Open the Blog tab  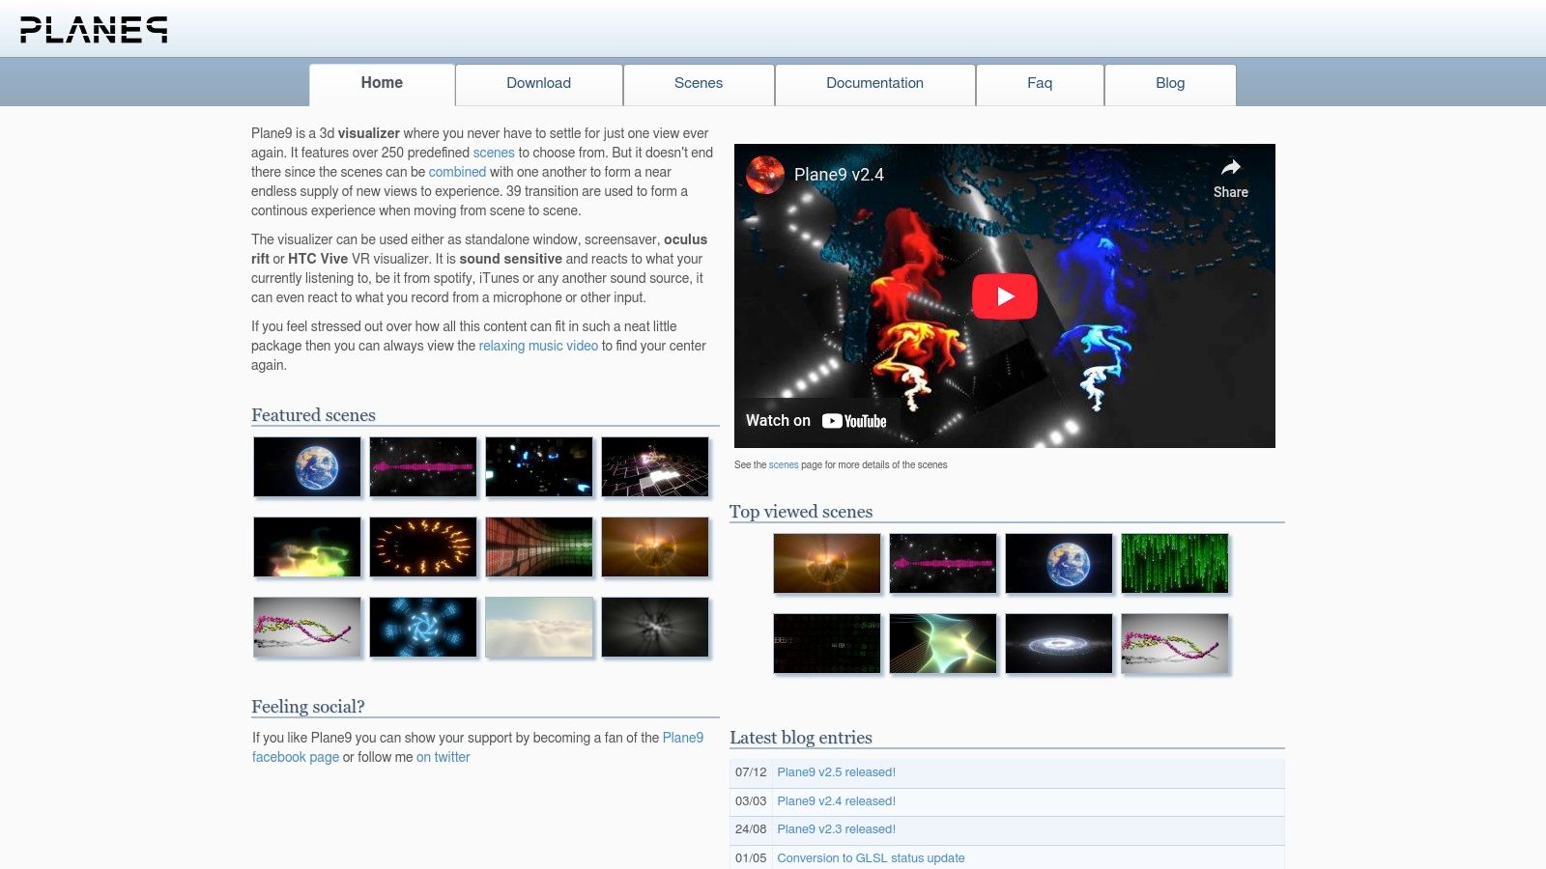click(x=1170, y=83)
